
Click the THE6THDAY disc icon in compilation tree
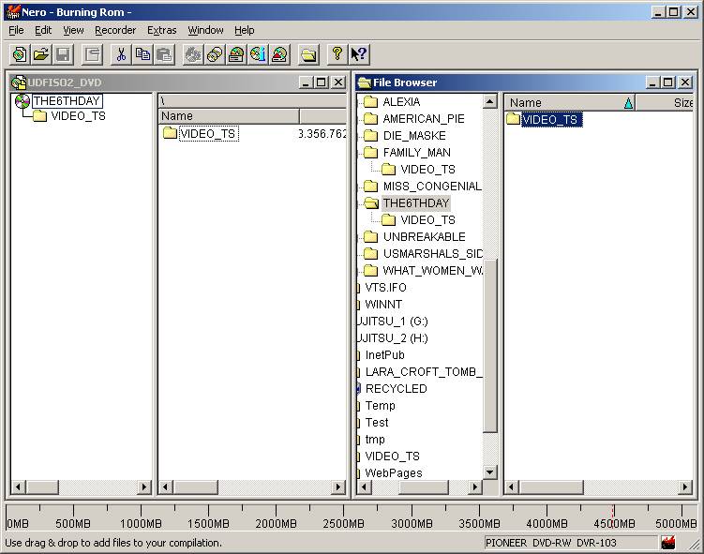coord(22,101)
